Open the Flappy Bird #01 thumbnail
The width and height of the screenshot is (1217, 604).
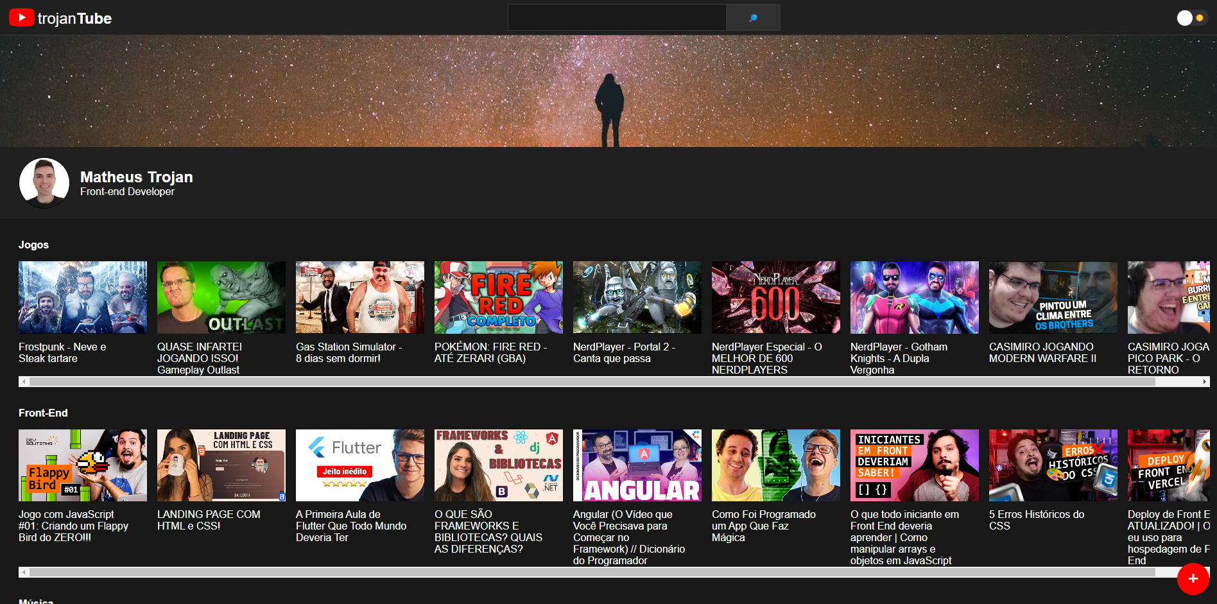[83, 465]
